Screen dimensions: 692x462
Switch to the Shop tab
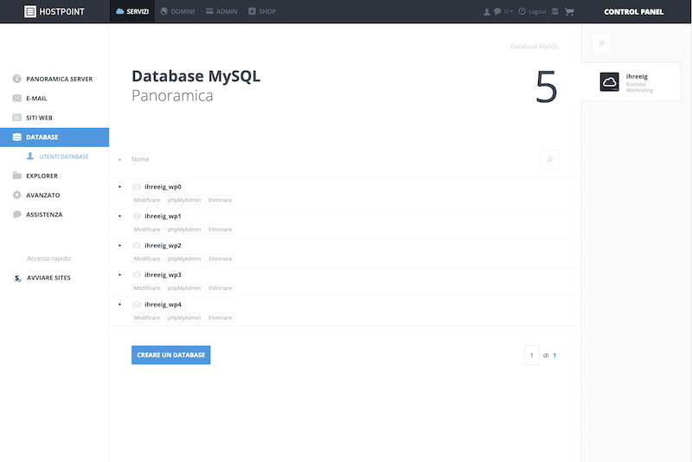click(x=262, y=11)
